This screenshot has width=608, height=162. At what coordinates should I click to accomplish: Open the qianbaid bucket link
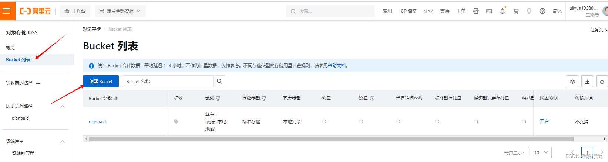tap(97, 122)
